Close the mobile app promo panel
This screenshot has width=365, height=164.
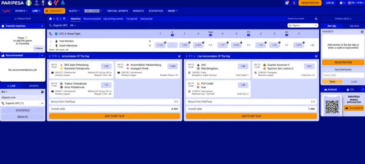click(x=363, y=89)
